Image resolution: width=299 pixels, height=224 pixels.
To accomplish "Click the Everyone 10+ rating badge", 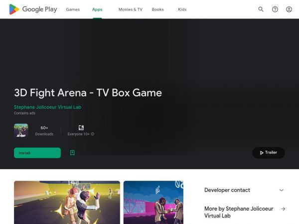I will [x=81, y=128].
